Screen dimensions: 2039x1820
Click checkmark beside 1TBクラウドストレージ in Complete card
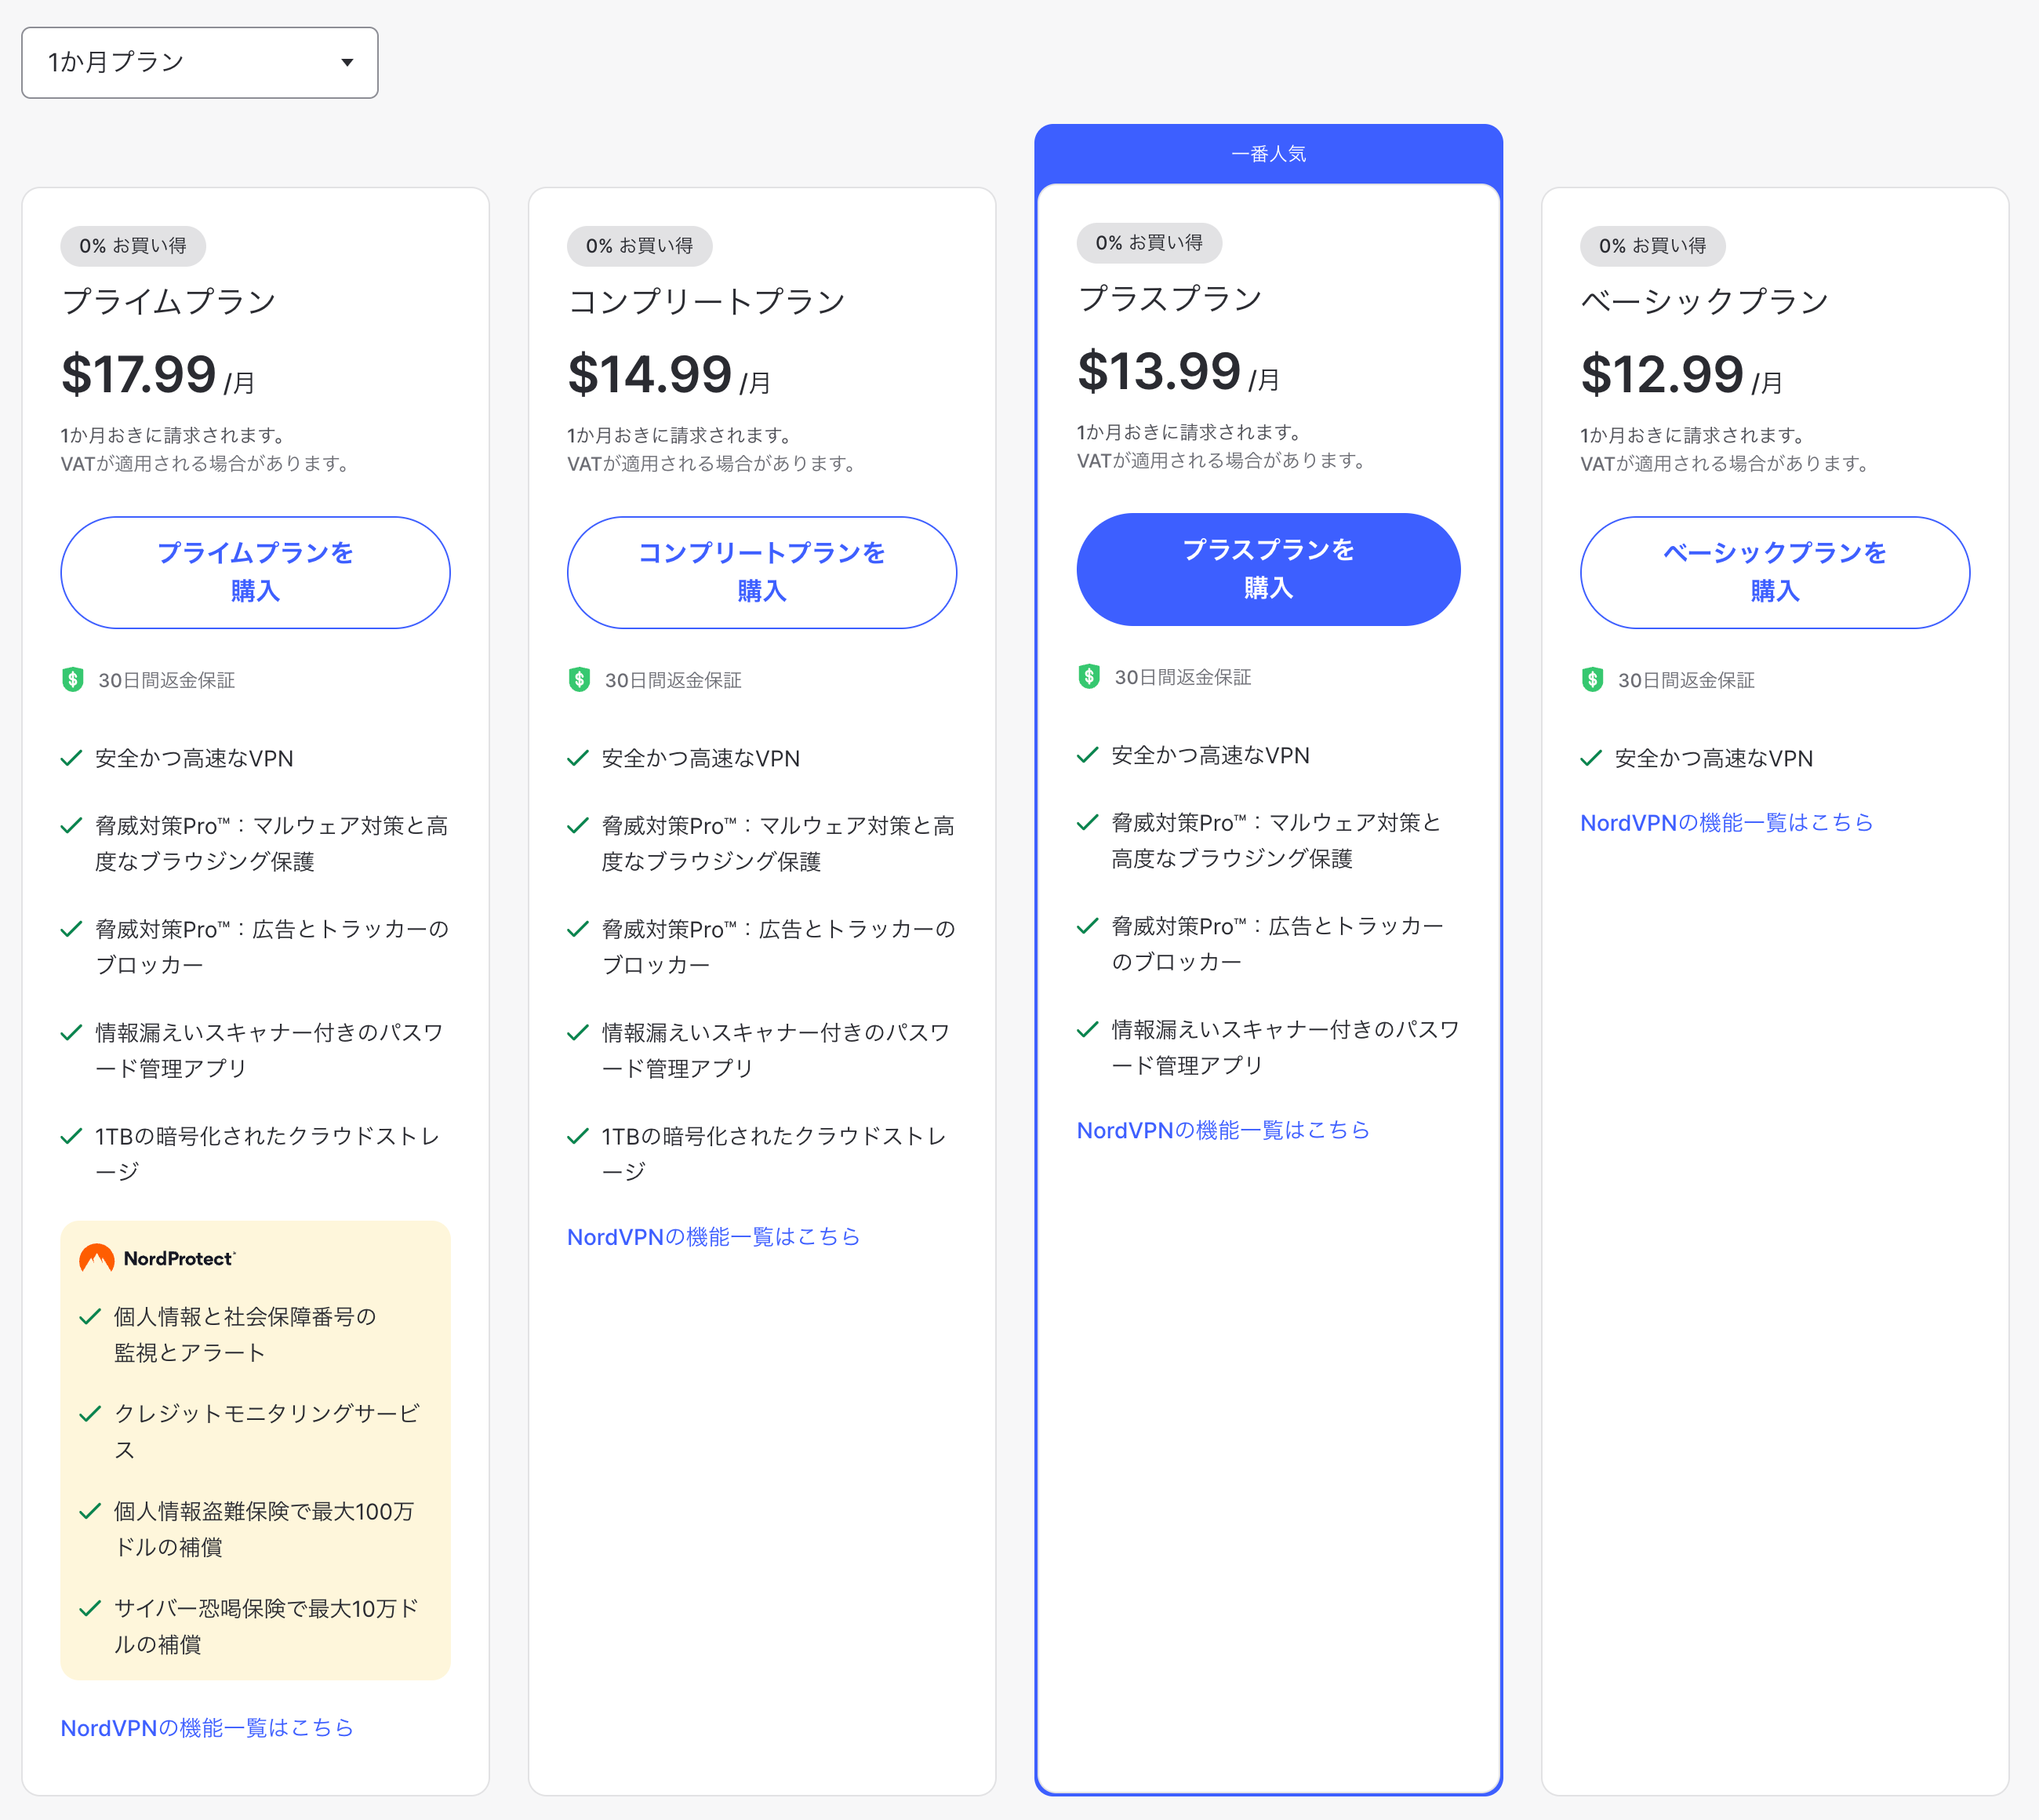click(578, 1136)
